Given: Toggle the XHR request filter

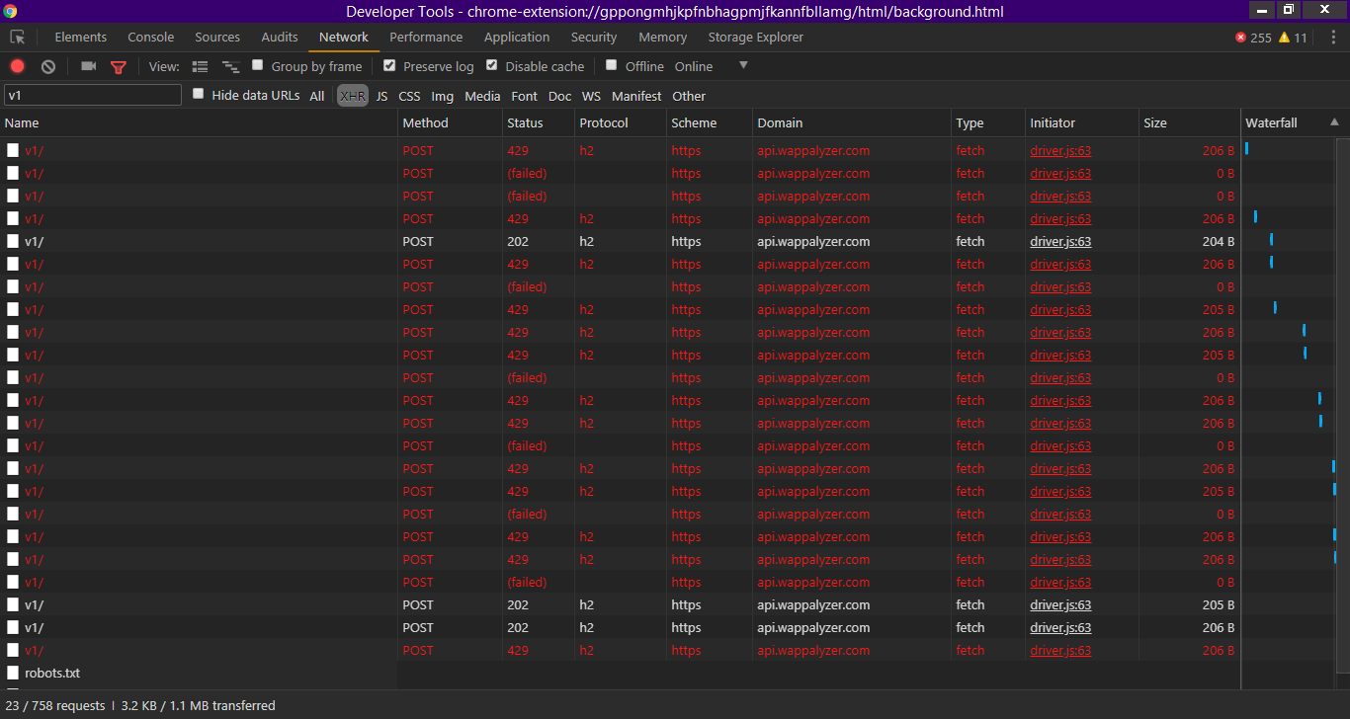Looking at the screenshot, I should pyautogui.click(x=353, y=96).
